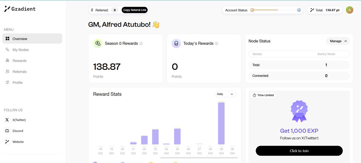The image size is (361, 163).
Task: Select the Nodes tab in Node Status
Action: click(x=257, y=54)
